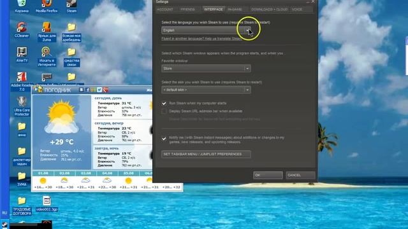This screenshot has width=408, height=229.
Task: Click the +29 °C current temperature
Action: [x=62, y=142]
